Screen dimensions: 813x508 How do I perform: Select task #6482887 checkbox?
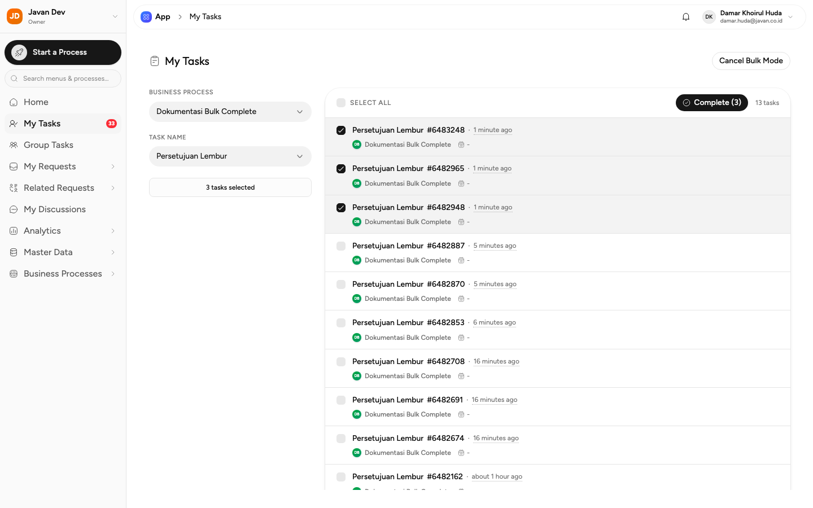point(341,246)
